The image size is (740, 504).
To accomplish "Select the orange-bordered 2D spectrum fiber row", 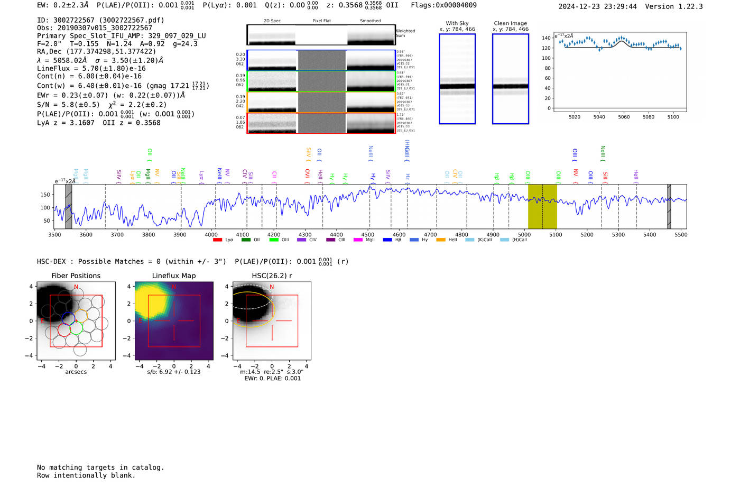I will (x=321, y=103).
